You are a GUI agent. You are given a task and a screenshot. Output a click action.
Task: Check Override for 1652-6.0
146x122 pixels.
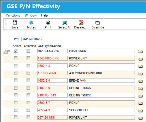(28, 80)
